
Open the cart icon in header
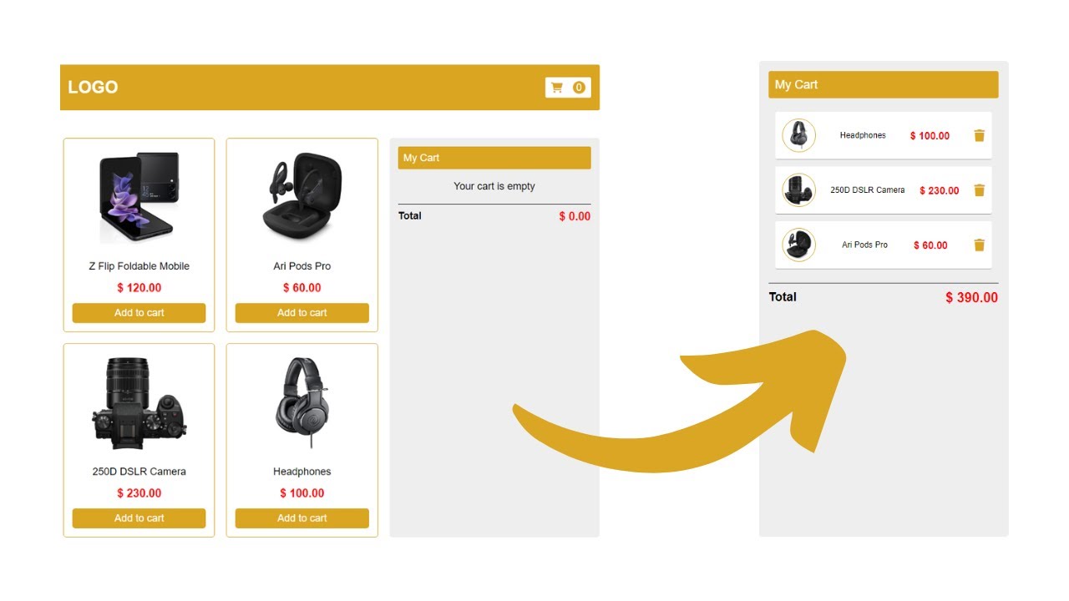[557, 88]
